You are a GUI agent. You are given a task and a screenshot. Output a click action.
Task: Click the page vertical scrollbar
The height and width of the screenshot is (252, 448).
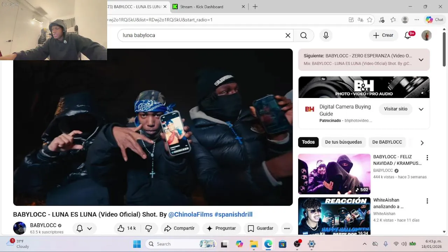(x=444, y=50)
